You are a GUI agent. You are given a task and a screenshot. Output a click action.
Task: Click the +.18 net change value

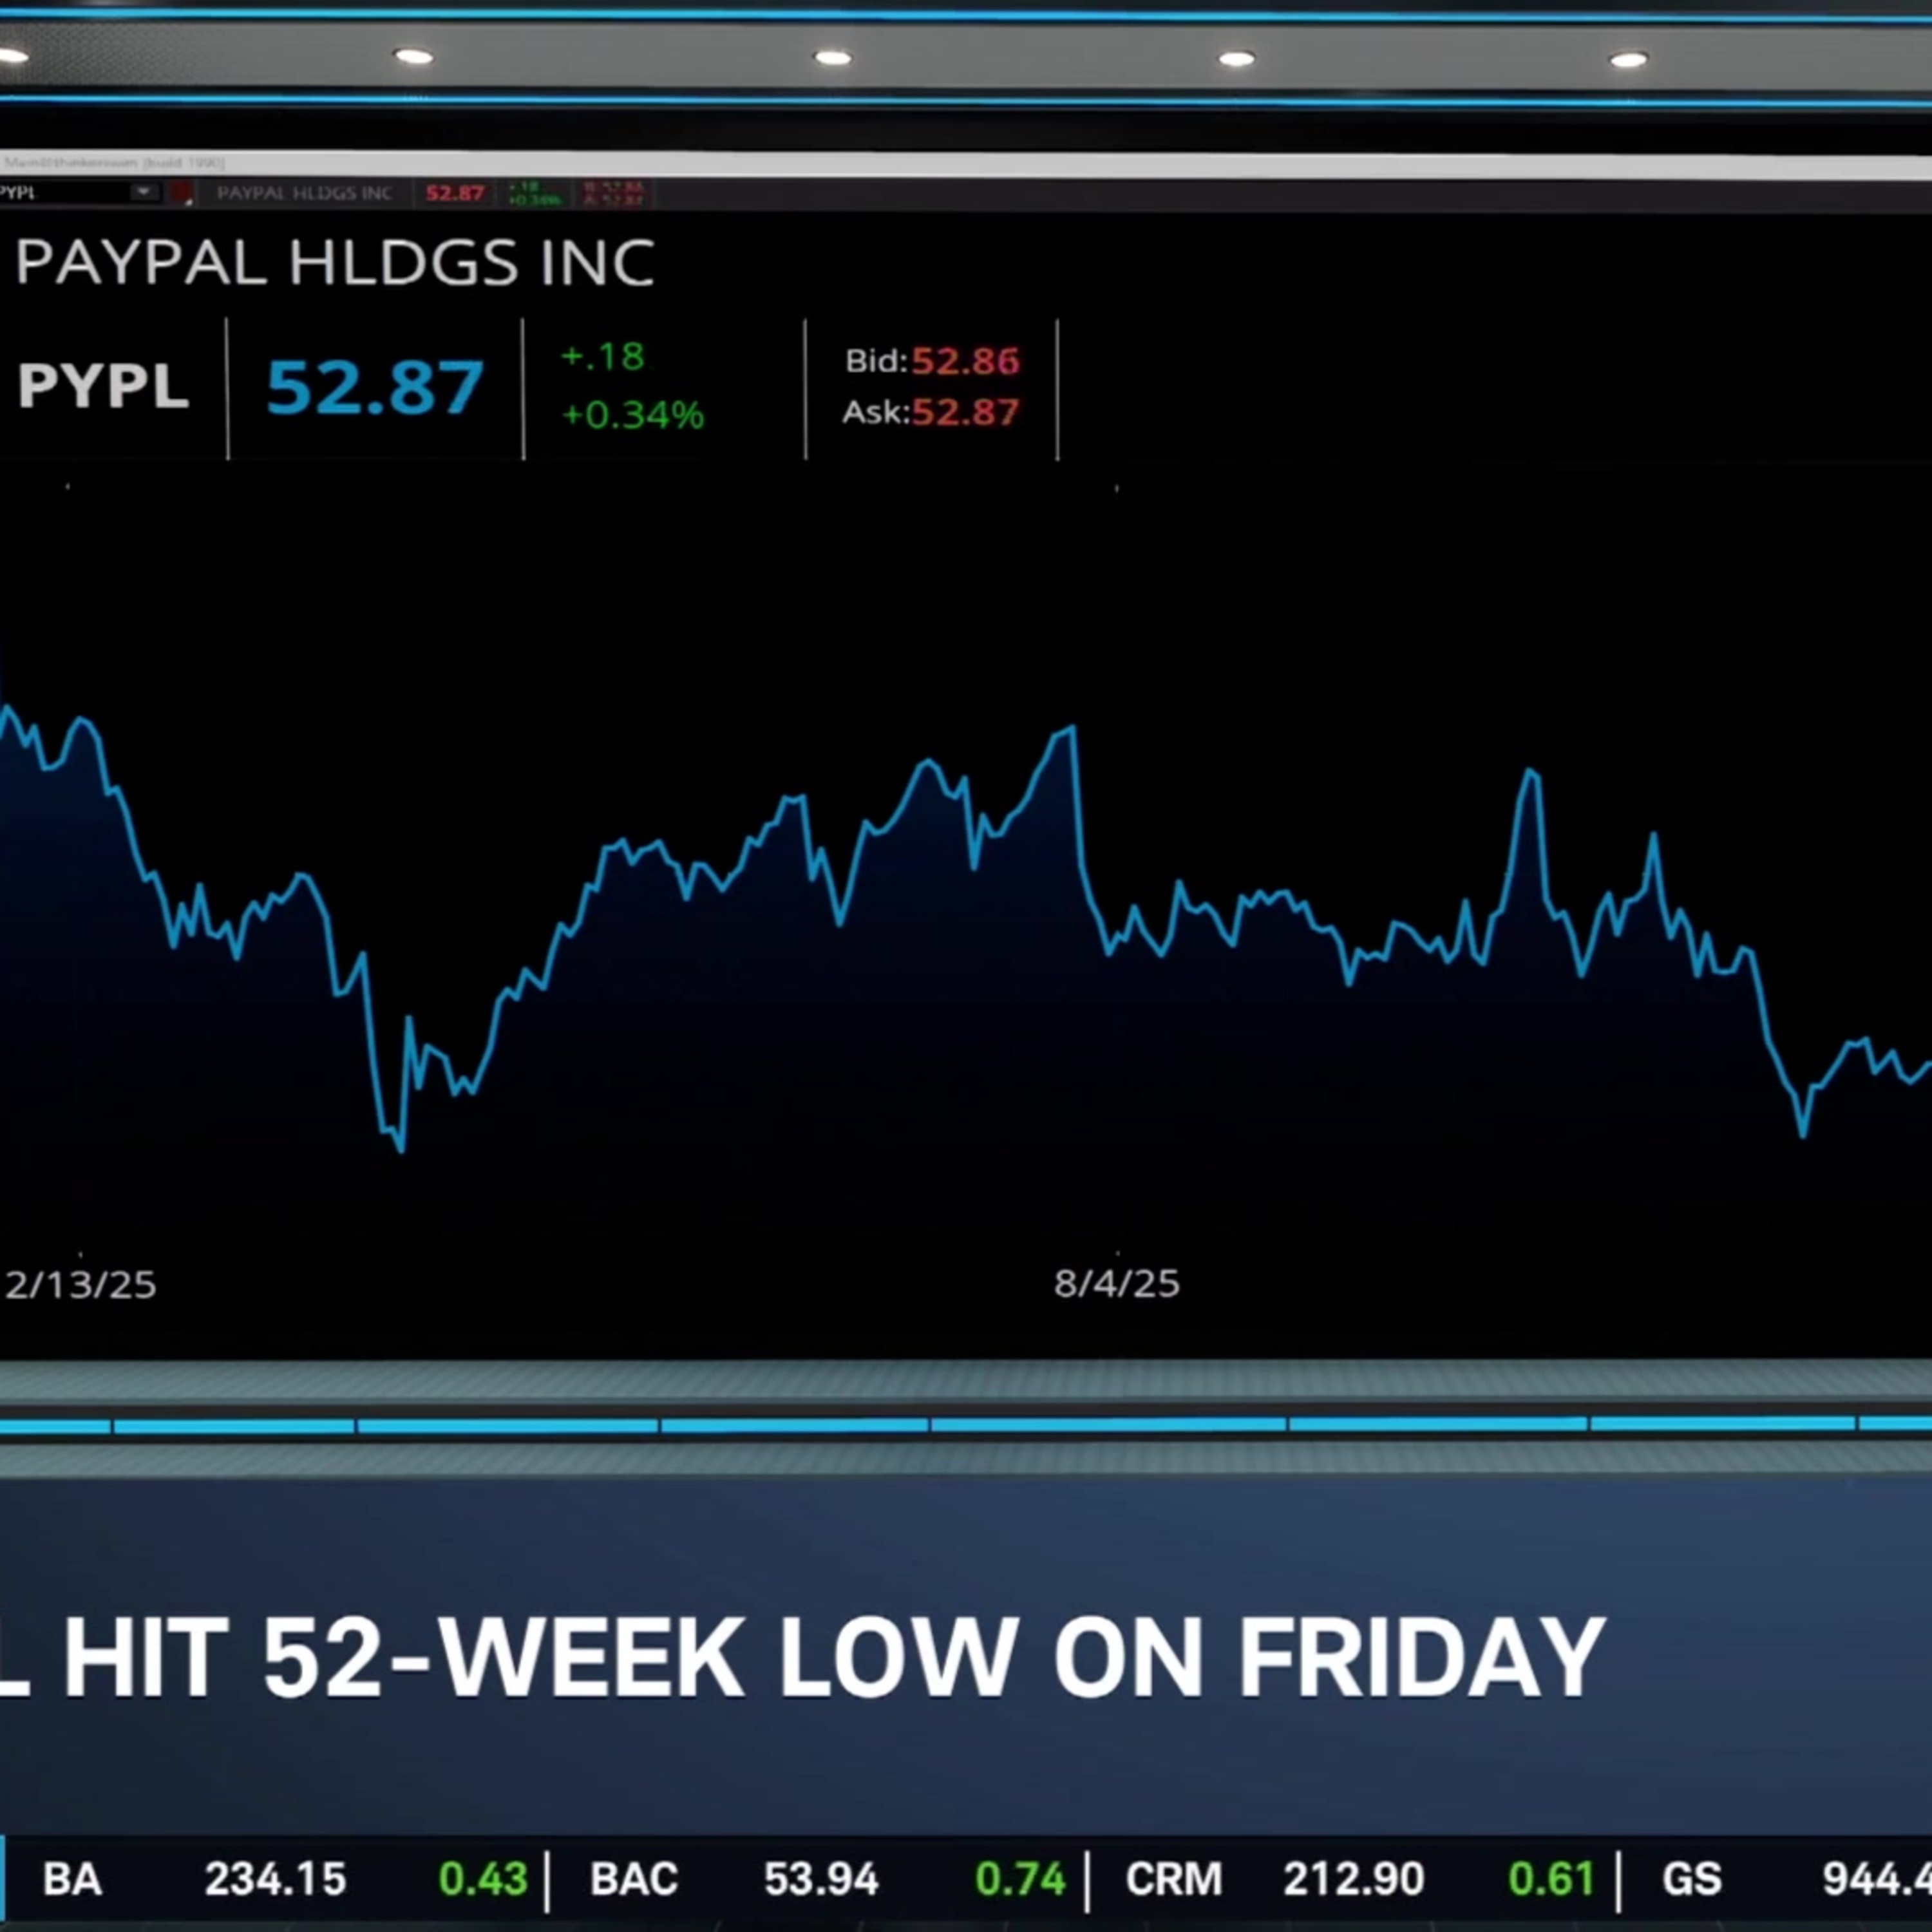point(603,357)
